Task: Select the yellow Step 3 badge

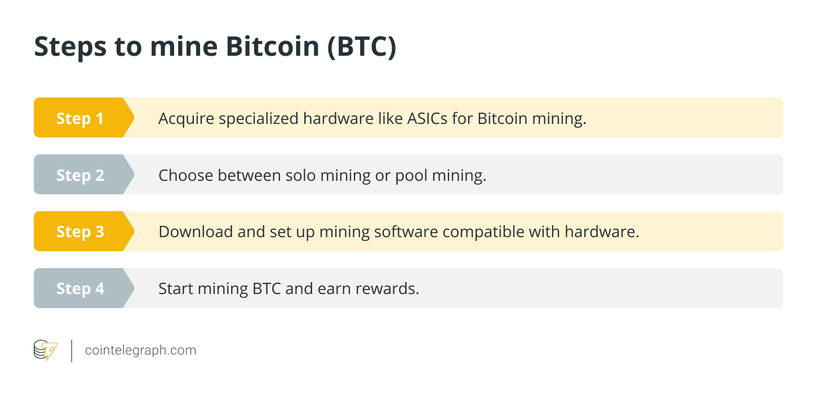Action: [80, 232]
